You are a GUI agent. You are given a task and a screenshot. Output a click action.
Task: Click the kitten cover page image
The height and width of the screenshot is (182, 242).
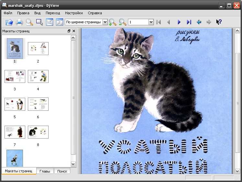(157, 101)
